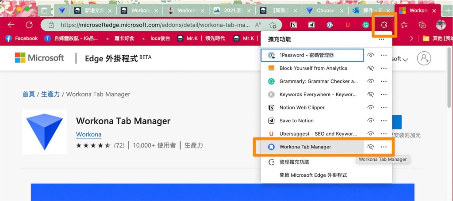Open the extensions puzzle icon in toolbar

point(384,25)
